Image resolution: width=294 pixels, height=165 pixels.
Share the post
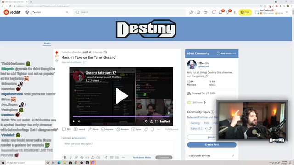point(93,129)
